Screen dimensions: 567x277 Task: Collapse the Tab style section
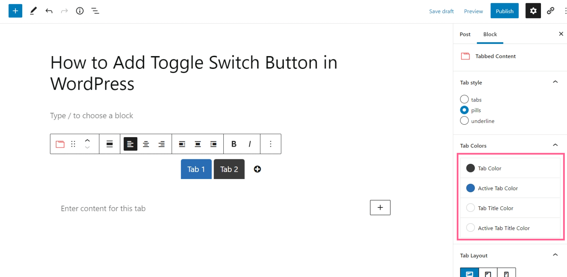556,82
